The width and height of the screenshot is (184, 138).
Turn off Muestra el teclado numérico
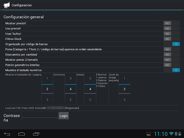(172, 70)
